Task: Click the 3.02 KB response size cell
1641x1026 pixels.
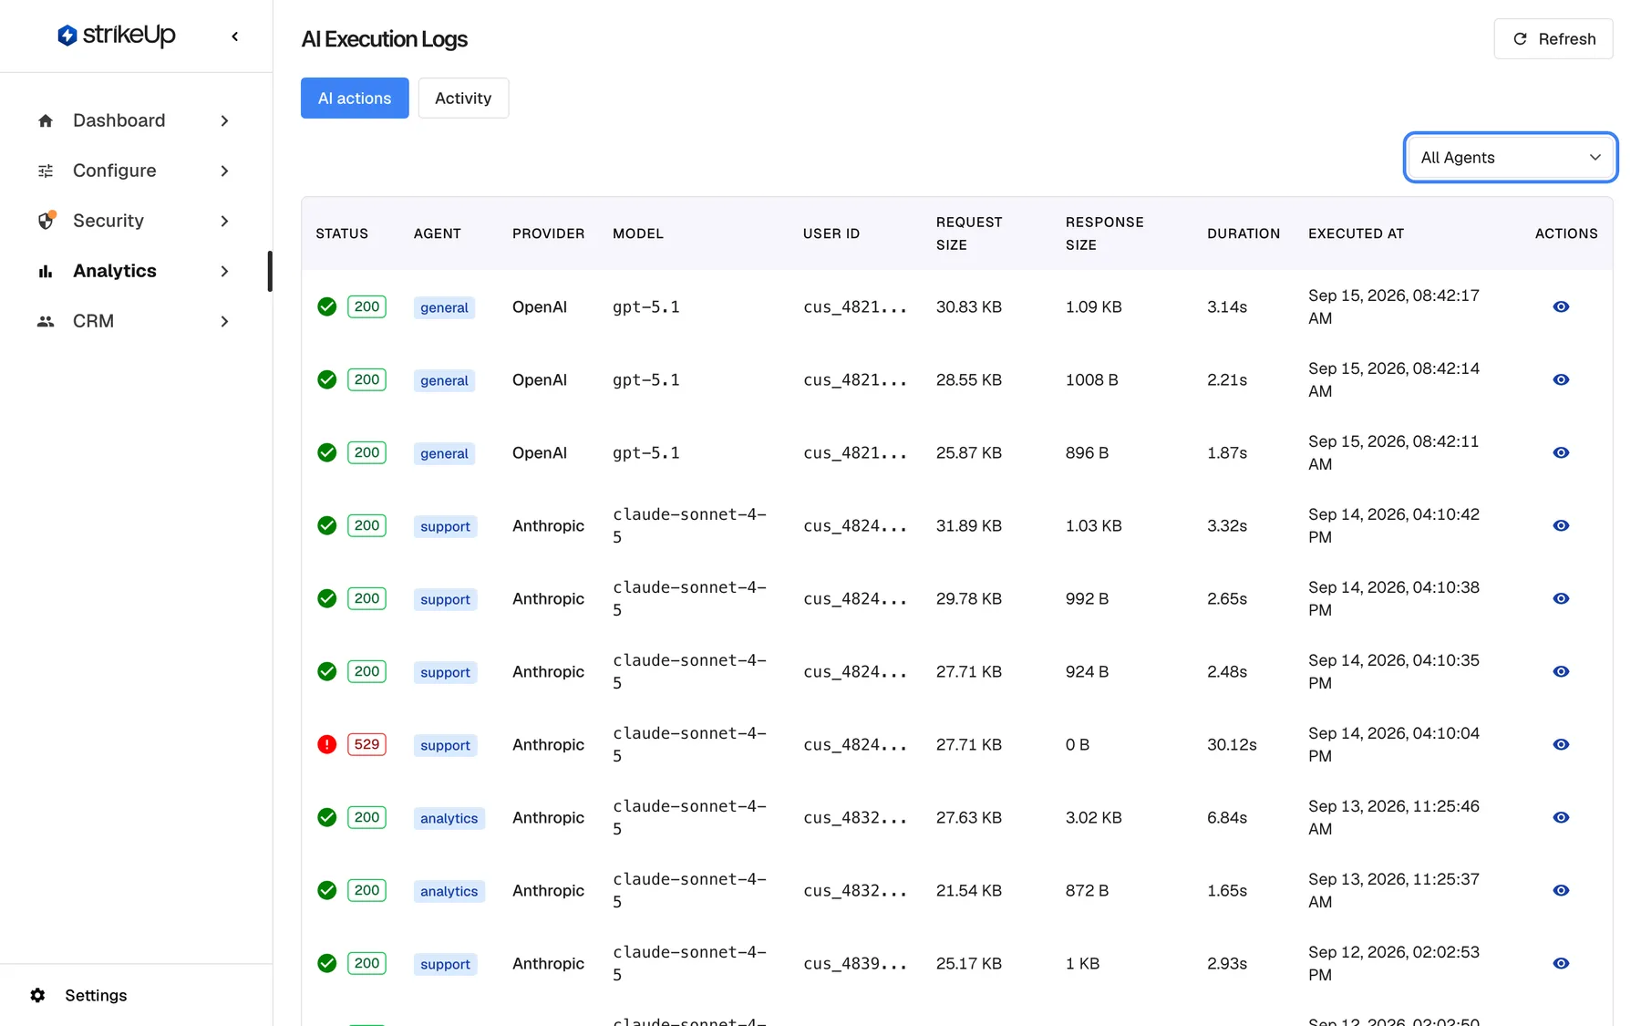Action: (x=1093, y=817)
